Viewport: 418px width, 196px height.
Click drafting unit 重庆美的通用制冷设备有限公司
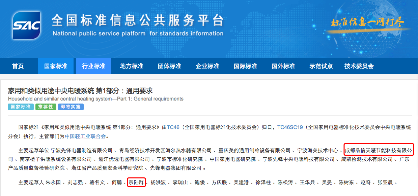click(254, 150)
